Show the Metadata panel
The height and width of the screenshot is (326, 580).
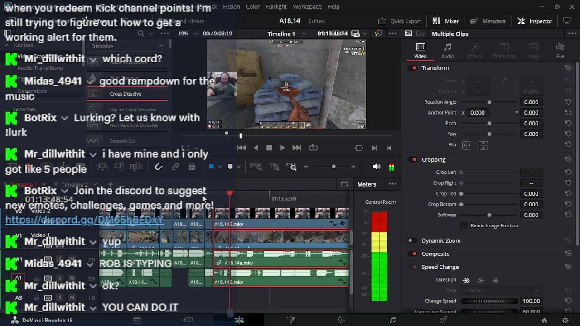coord(488,21)
